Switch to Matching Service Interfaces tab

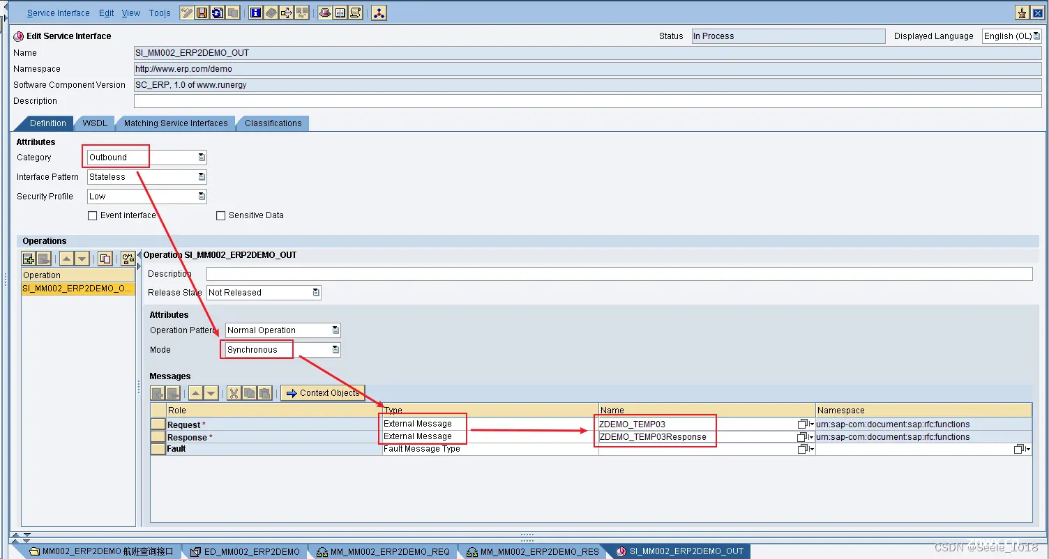click(176, 123)
